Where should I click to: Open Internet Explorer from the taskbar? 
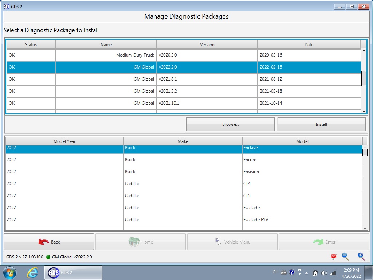click(x=33, y=272)
